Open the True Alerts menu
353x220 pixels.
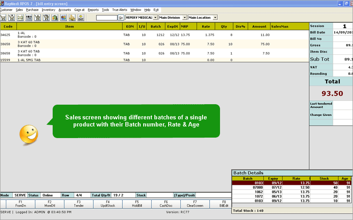(120, 9)
